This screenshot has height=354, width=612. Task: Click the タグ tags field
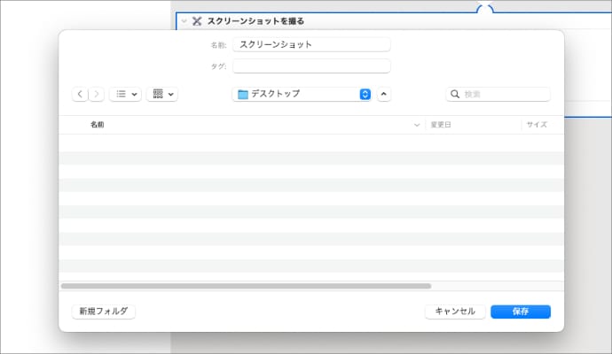click(x=310, y=66)
